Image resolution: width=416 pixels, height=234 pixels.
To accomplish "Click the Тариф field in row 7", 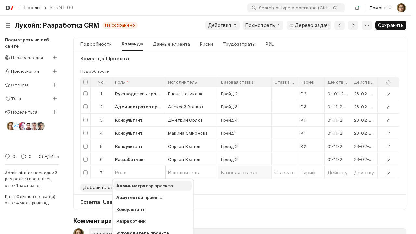I will (x=311, y=173).
